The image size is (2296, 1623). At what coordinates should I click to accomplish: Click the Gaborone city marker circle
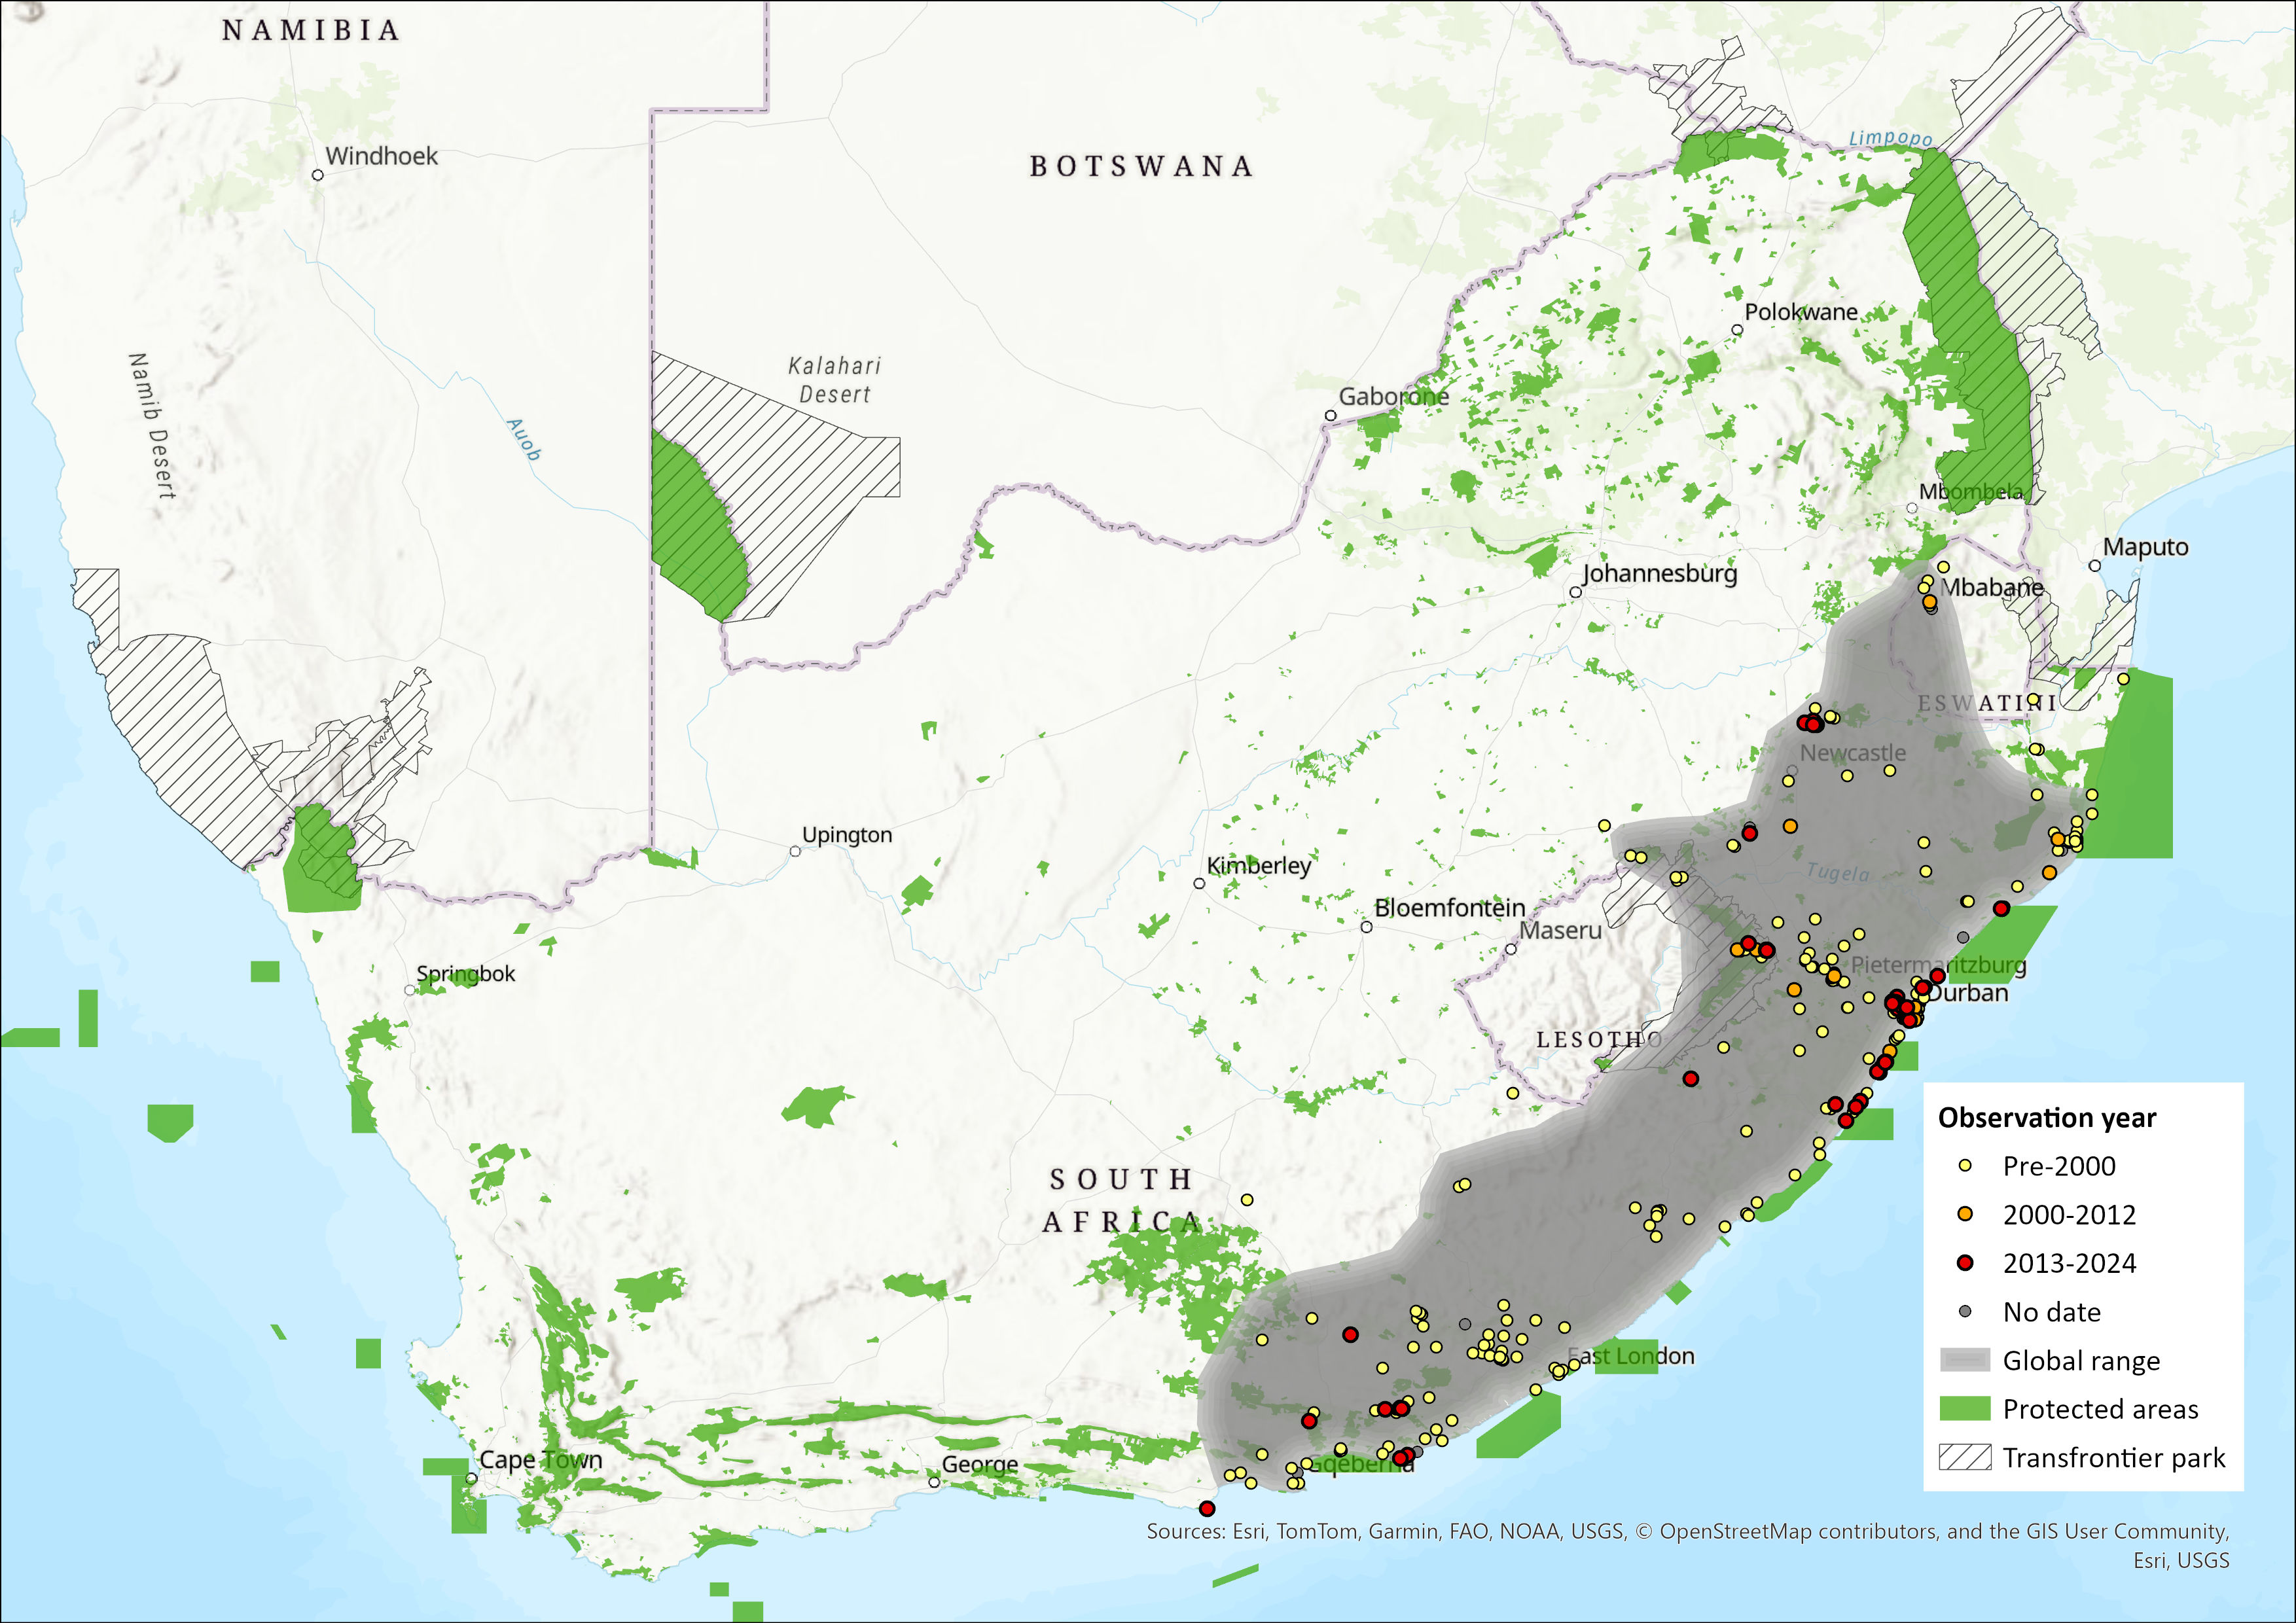click(x=1331, y=415)
